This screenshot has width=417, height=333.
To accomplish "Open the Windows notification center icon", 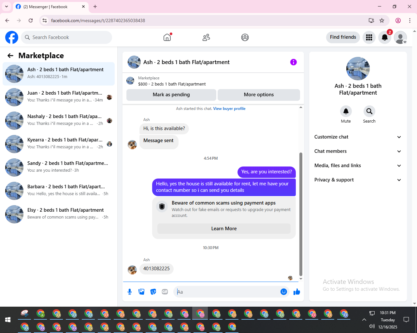I will 406,320.
